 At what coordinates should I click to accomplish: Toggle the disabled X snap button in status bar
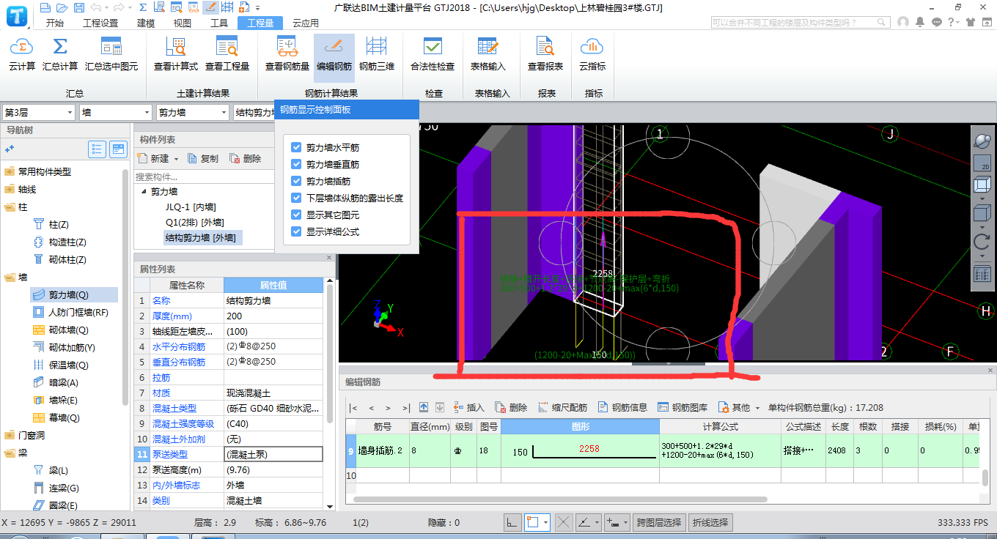[x=563, y=522]
